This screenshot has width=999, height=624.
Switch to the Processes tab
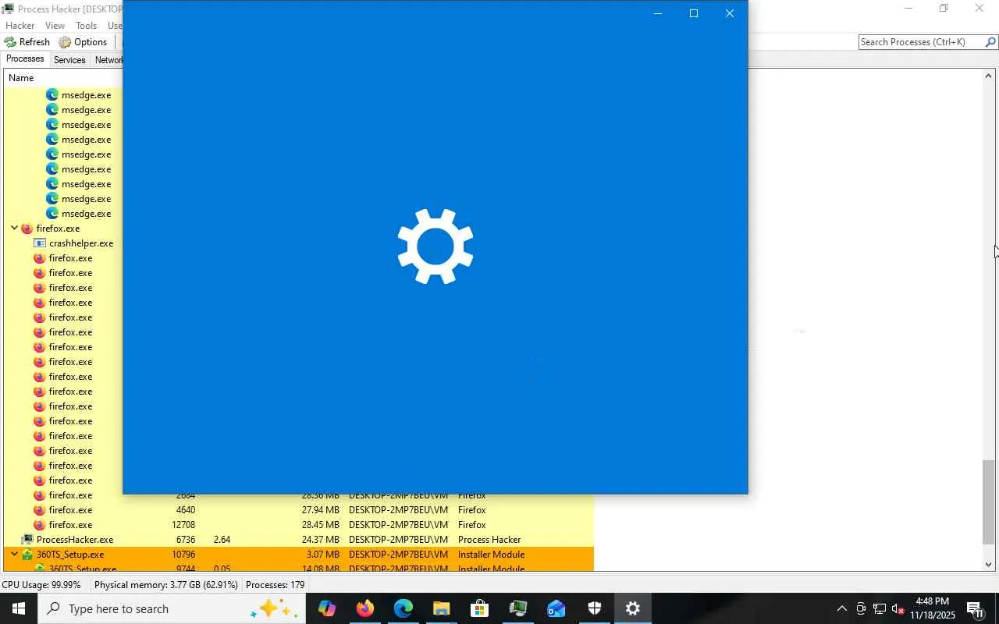click(25, 59)
